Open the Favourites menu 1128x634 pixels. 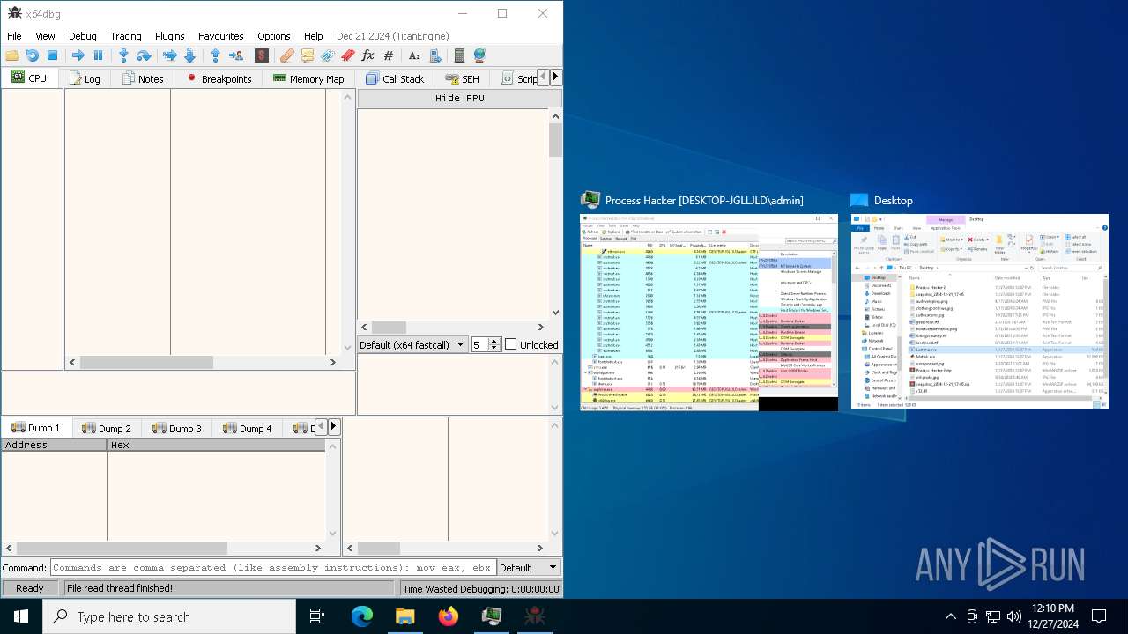[x=221, y=36]
